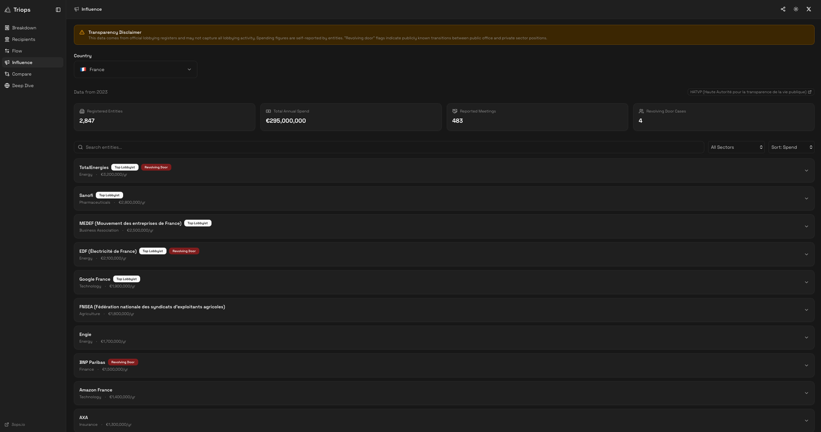The height and width of the screenshot is (432, 821).
Task: Click the X social icon
Action: click(809, 9)
